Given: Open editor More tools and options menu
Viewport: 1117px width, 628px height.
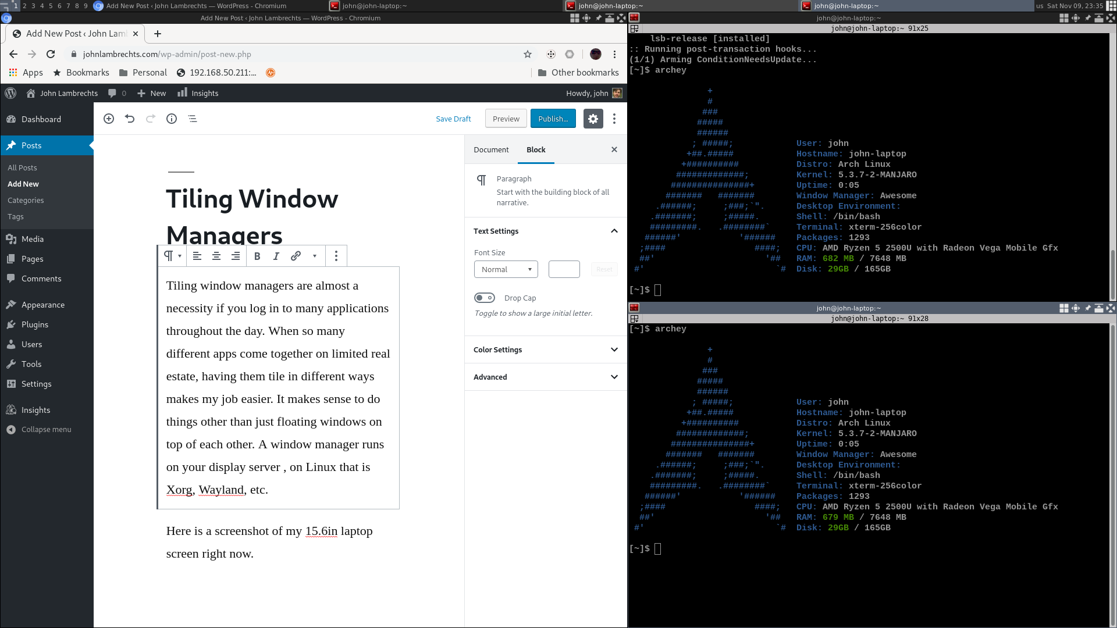Looking at the screenshot, I should [614, 119].
